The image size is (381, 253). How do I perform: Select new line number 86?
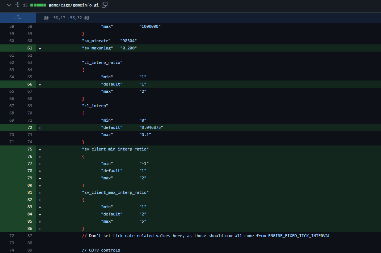click(30, 228)
